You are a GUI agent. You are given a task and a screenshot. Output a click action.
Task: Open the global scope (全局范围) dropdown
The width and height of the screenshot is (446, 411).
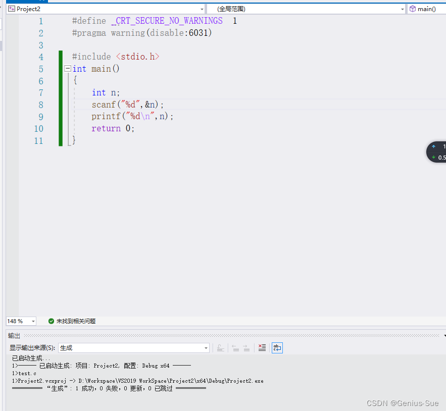click(x=402, y=9)
